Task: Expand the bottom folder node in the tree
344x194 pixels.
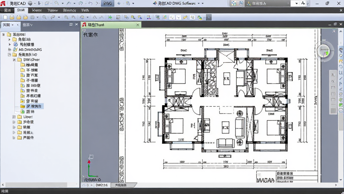Action: tap(14, 138)
